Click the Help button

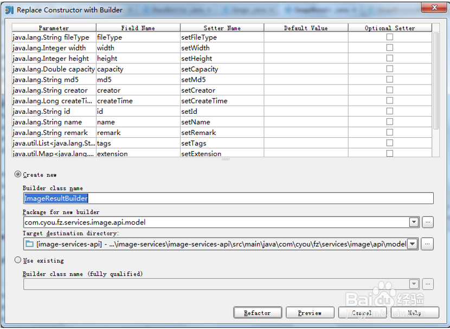pos(414,312)
